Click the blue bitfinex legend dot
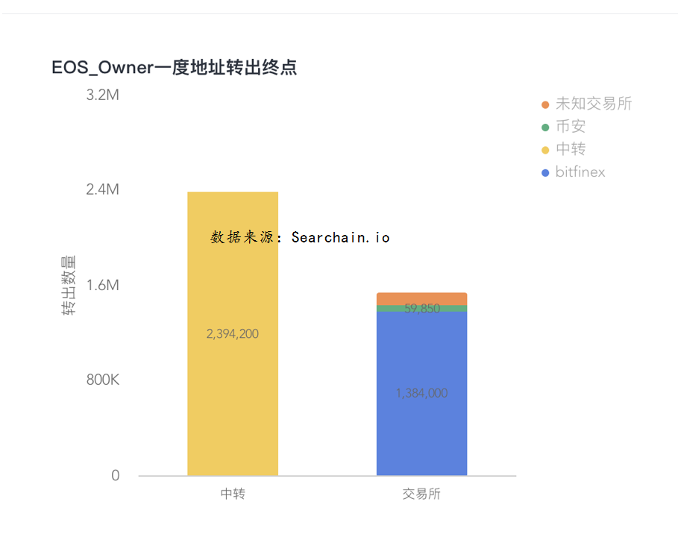 [545, 173]
